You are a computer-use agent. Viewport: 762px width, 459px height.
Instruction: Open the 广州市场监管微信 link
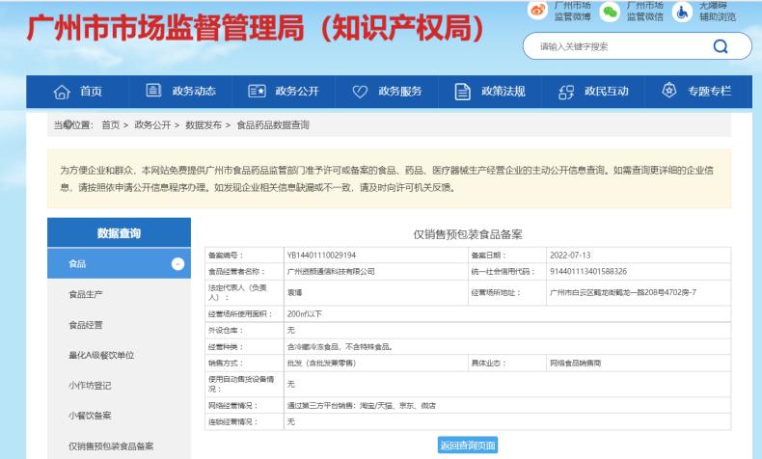click(x=645, y=12)
